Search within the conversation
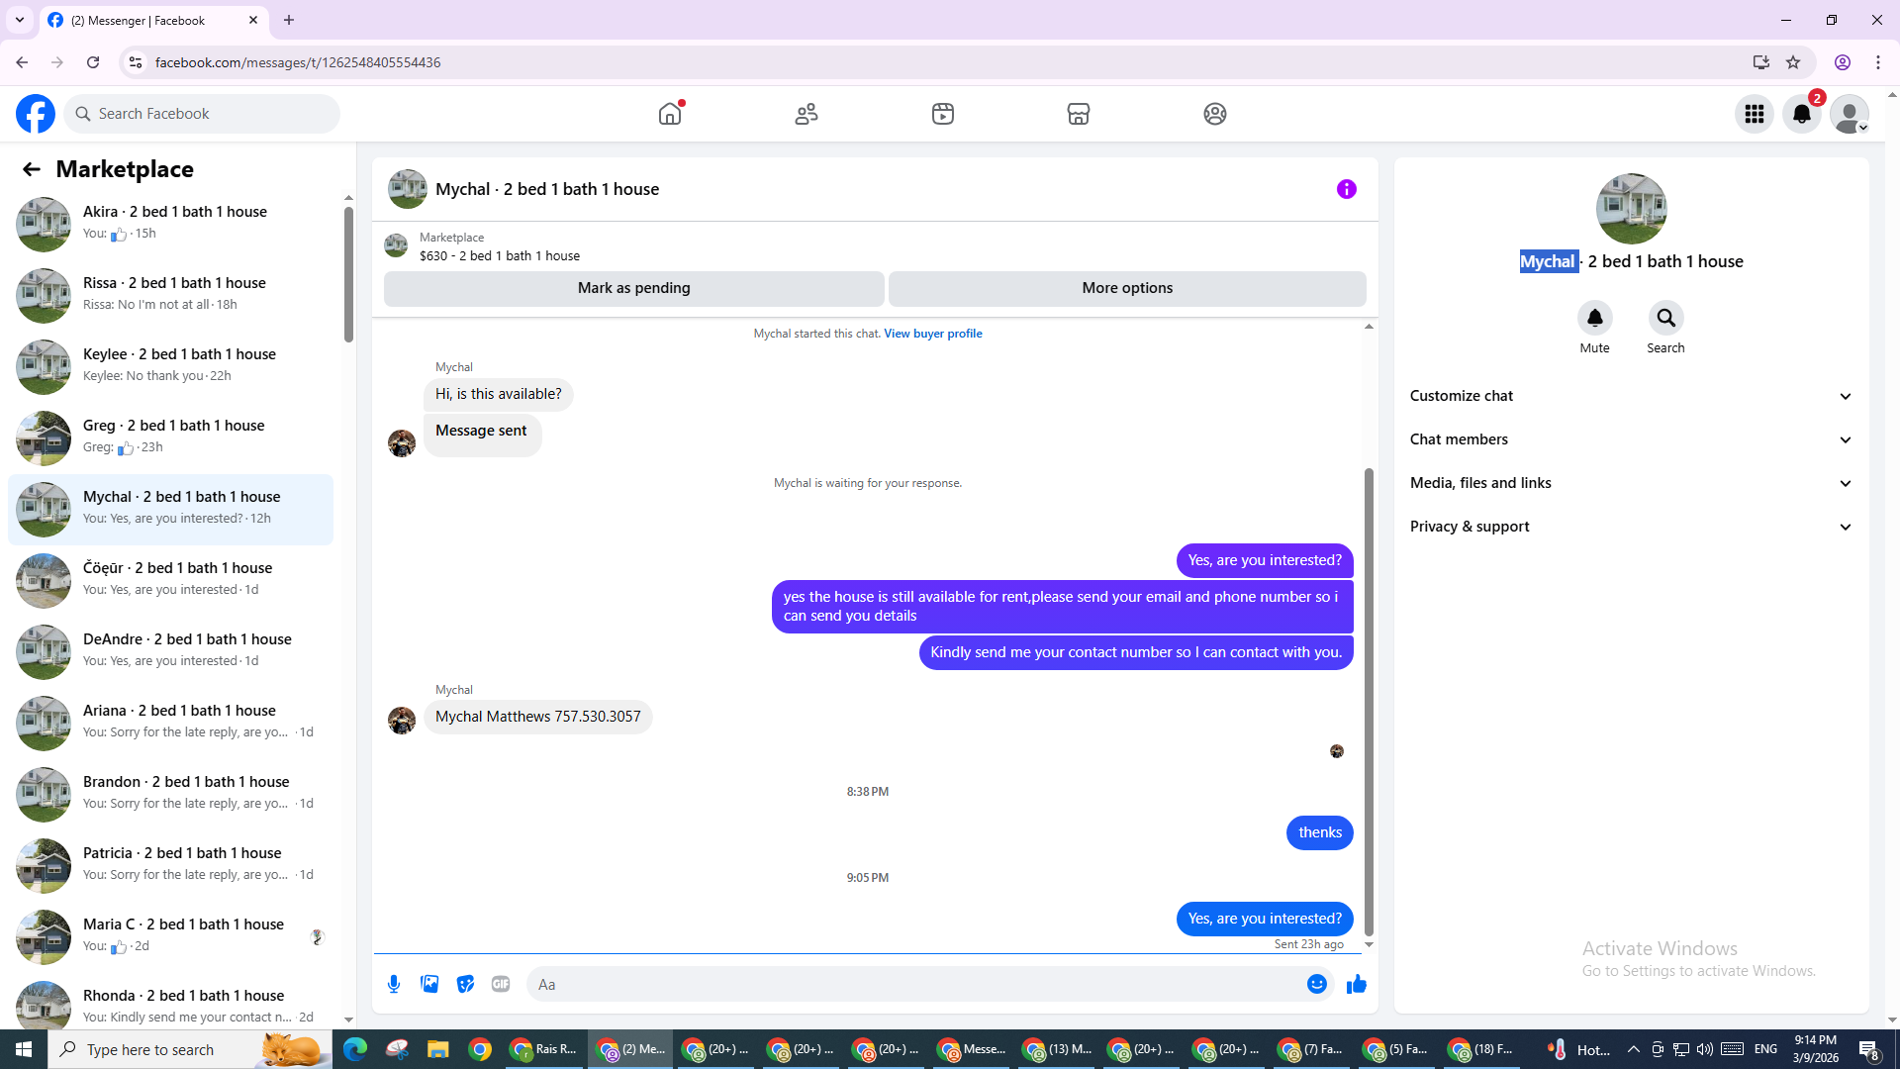Viewport: 1900px width, 1069px height. pos(1665,318)
